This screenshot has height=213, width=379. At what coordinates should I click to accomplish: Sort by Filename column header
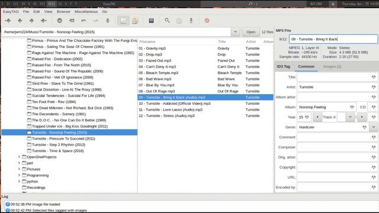[x=177, y=41]
